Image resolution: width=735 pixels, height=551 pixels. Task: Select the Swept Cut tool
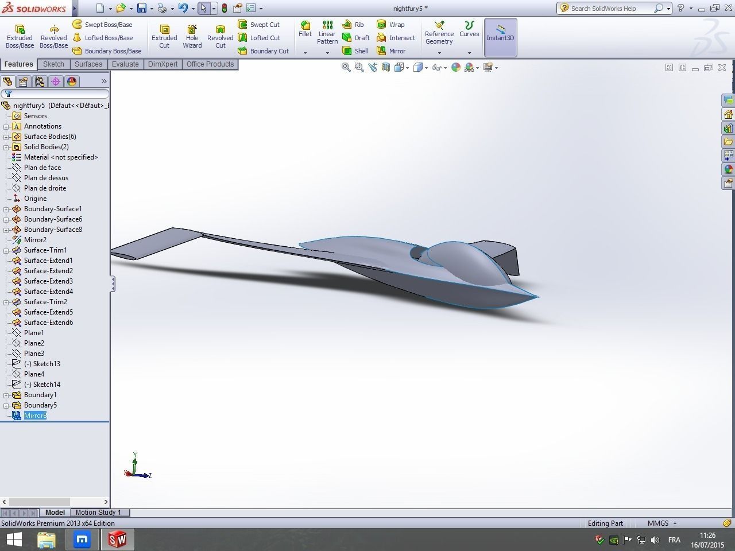point(259,25)
